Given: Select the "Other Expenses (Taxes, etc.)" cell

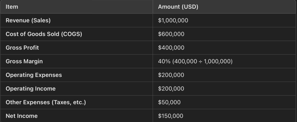Looking at the screenshot, I should click(x=46, y=102).
